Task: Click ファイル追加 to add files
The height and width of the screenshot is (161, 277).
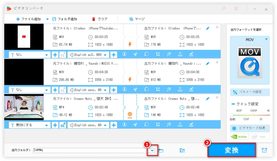Action: [30, 19]
